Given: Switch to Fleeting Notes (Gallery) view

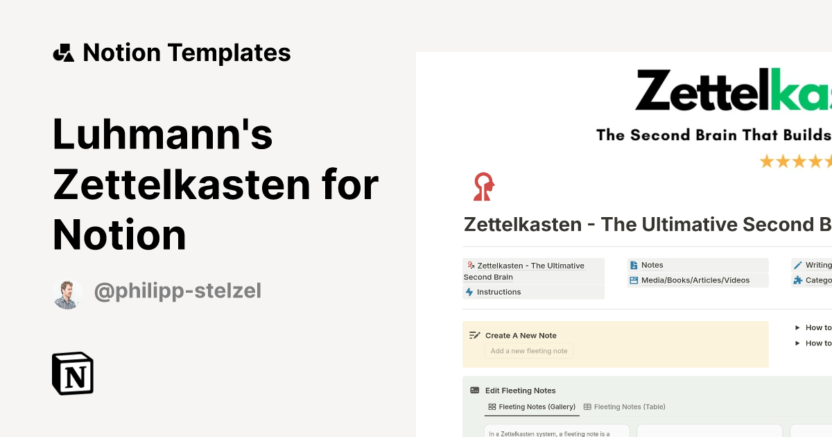Looking at the screenshot, I should click(537, 406).
